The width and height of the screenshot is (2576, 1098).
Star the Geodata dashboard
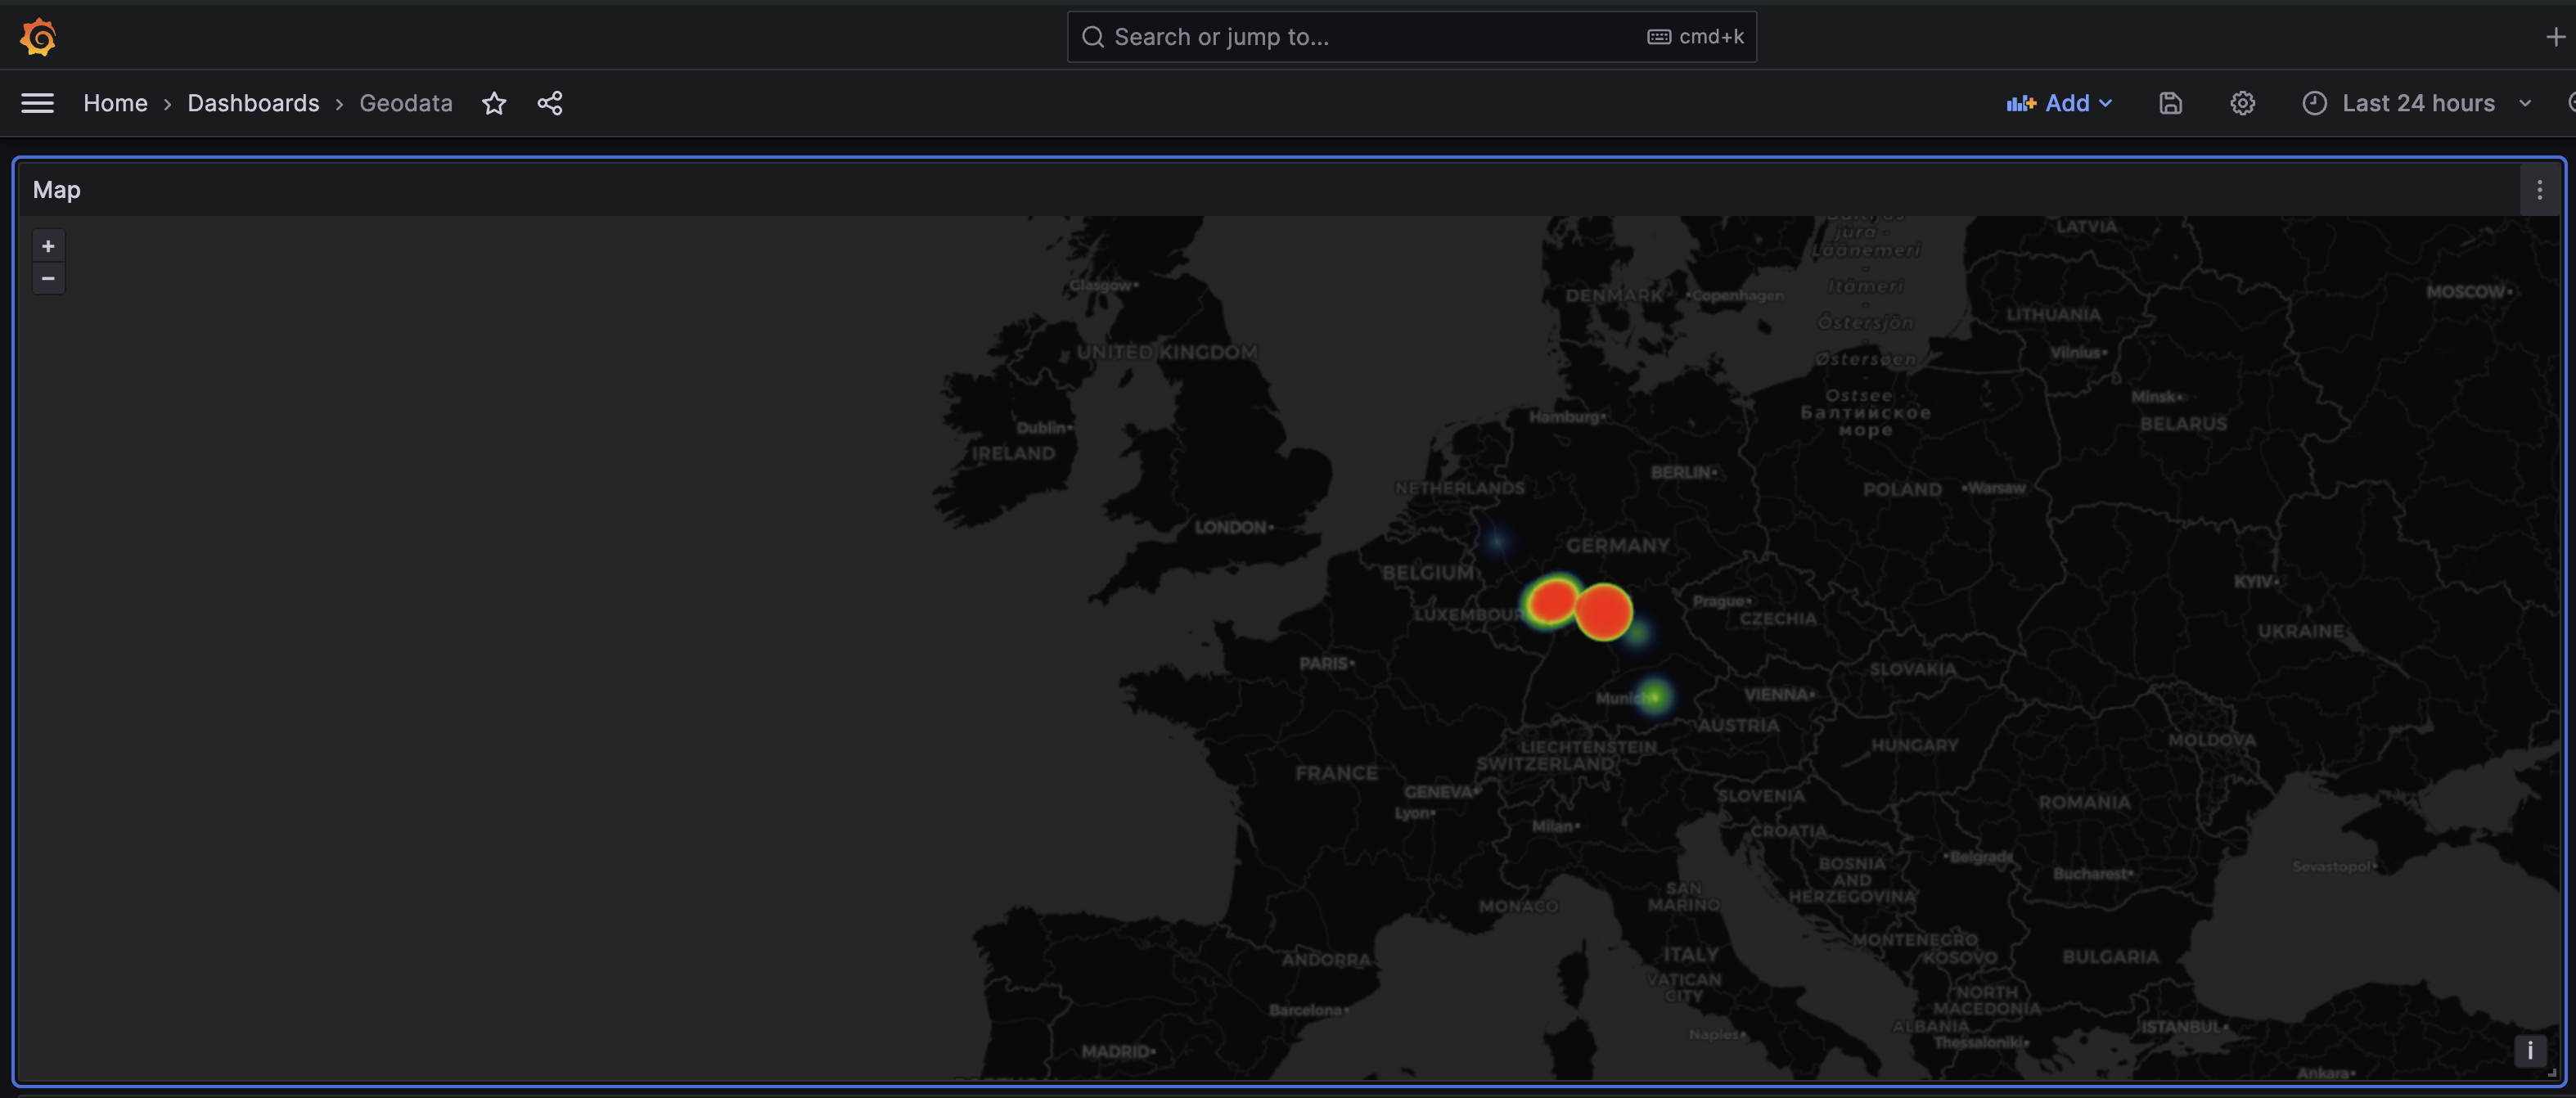click(x=494, y=103)
